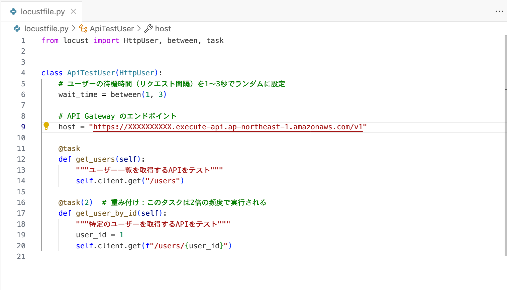Click the Python icon in locustfile.py tab

click(14, 12)
